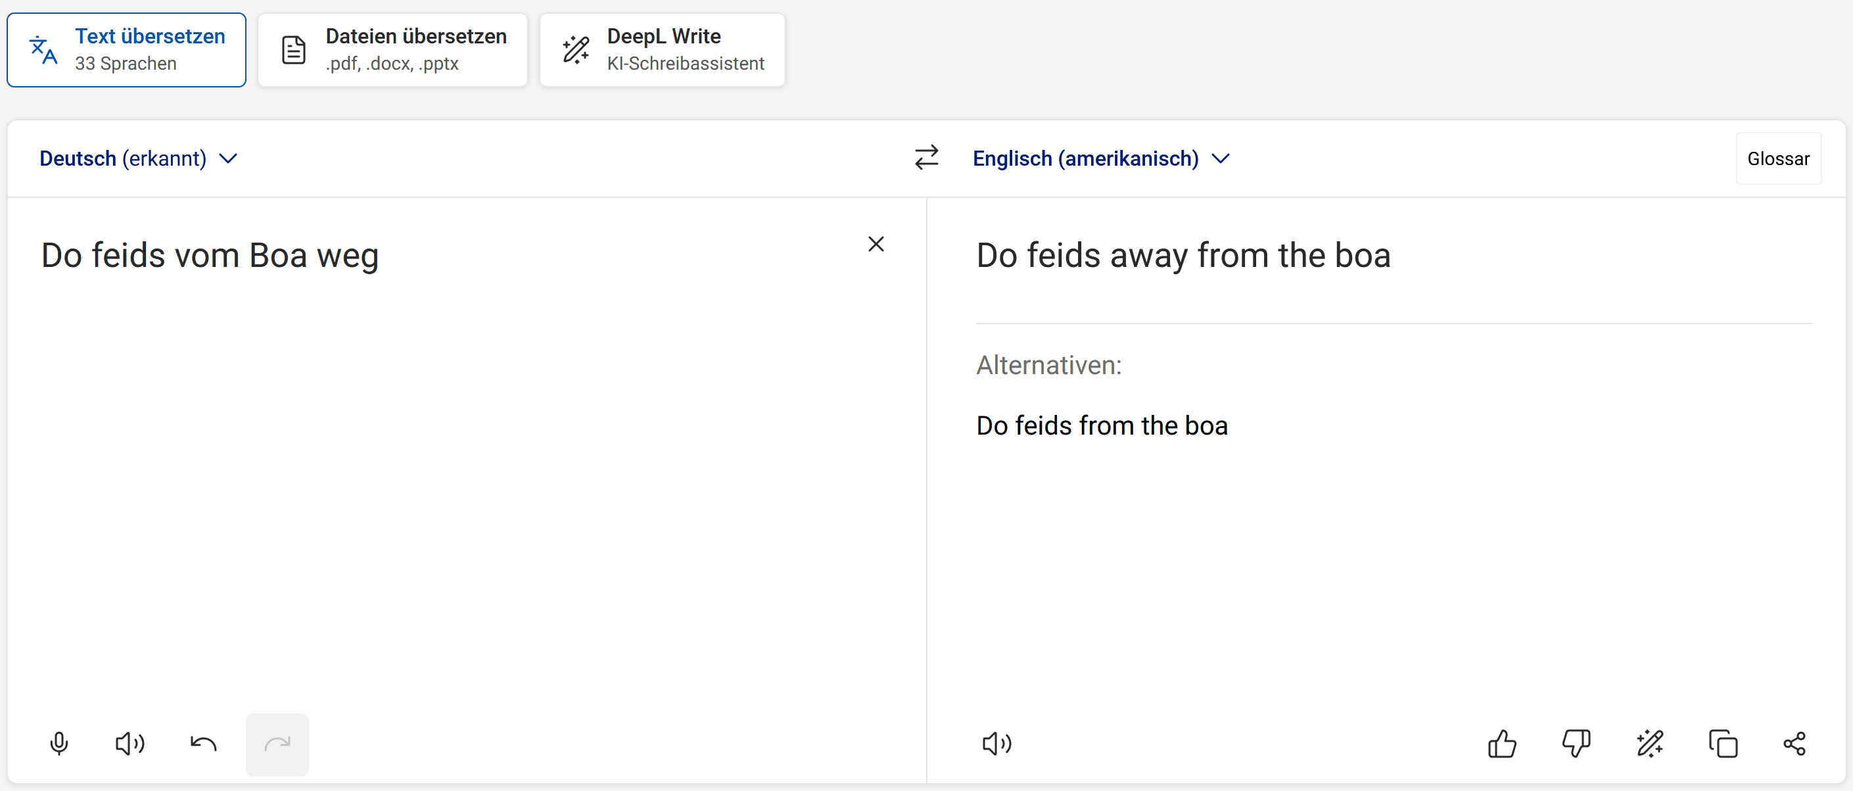Swap source and target languages
The height and width of the screenshot is (791, 1853).
927,158
